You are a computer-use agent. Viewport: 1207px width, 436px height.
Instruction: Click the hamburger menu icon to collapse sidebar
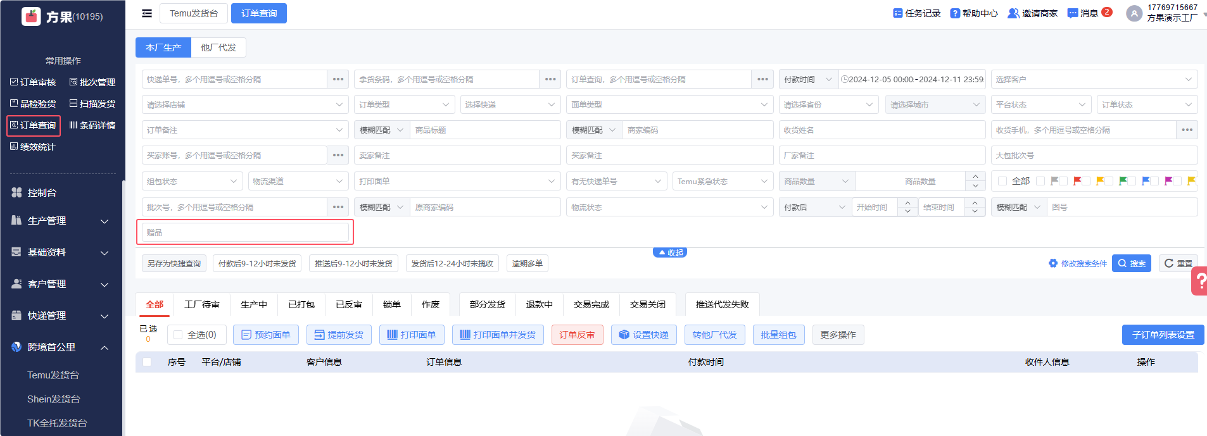147,13
